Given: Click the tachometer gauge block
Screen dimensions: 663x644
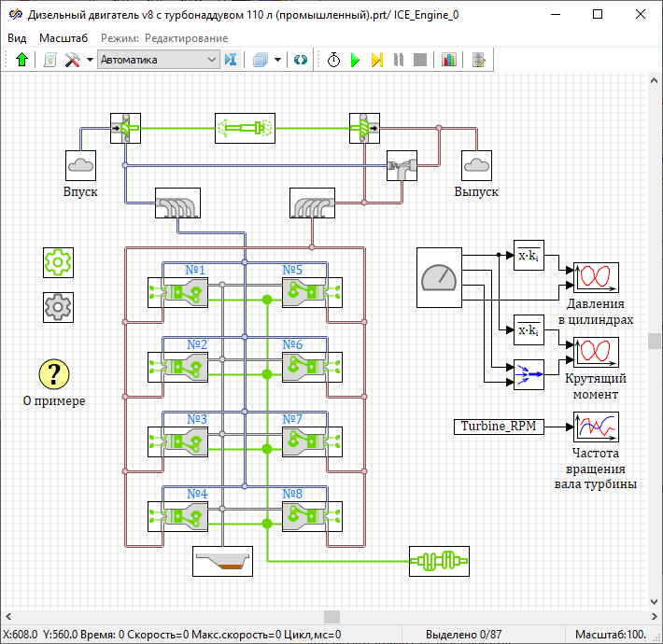Looking at the screenshot, I should coord(439,277).
